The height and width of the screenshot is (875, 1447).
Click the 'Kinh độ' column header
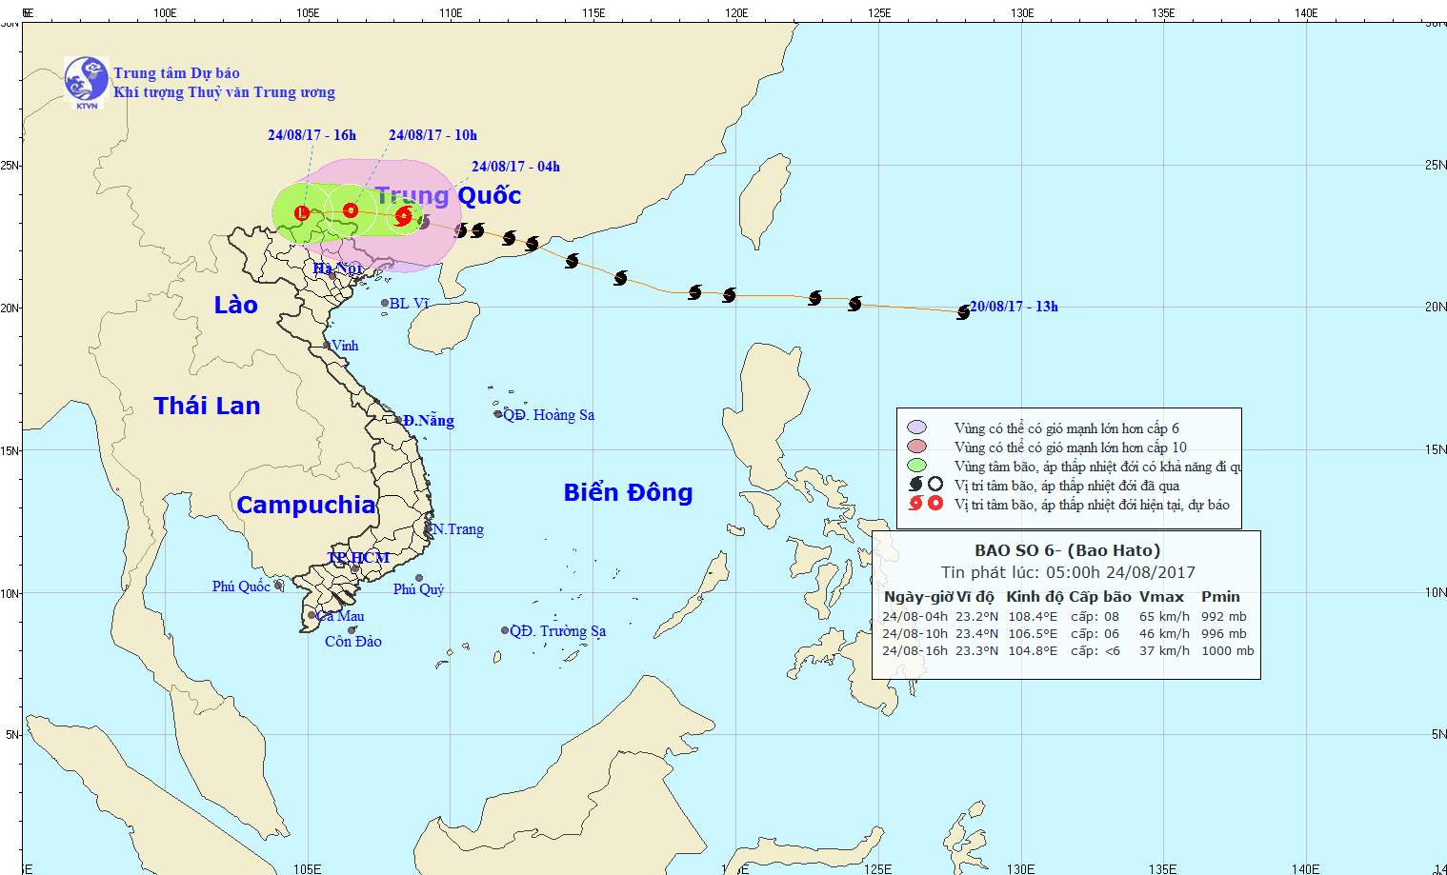(x=1035, y=597)
